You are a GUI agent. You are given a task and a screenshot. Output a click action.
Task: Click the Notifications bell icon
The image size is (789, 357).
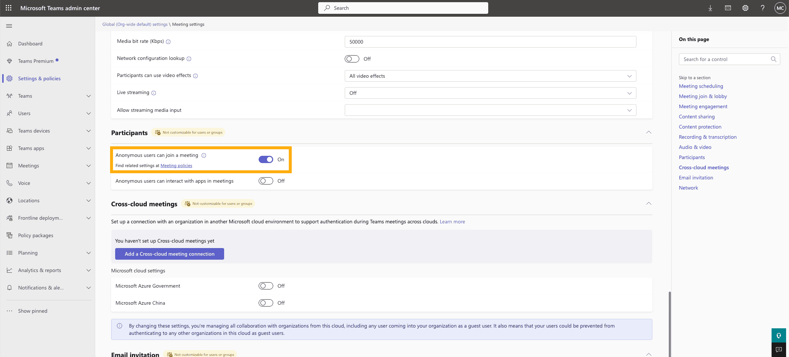point(10,288)
